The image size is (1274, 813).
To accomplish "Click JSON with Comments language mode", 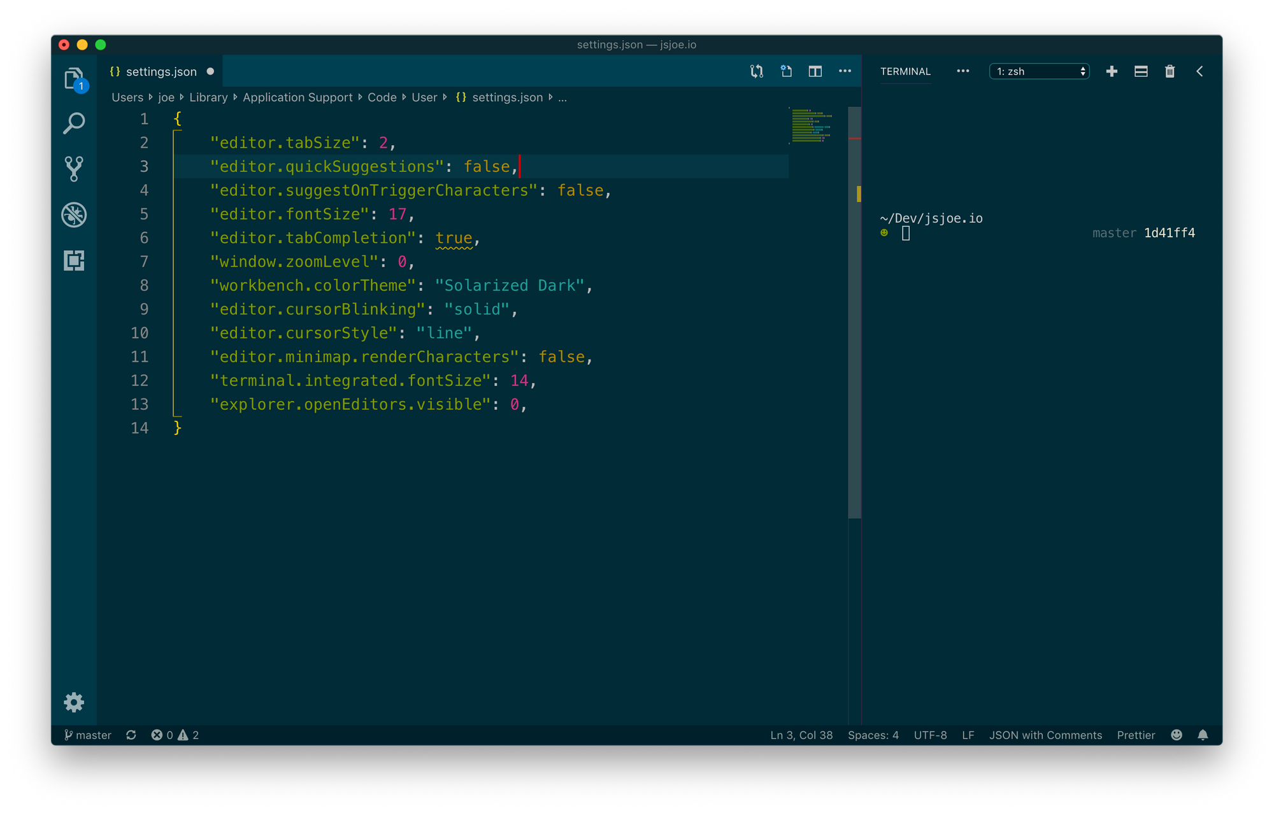I will 1045,735.
